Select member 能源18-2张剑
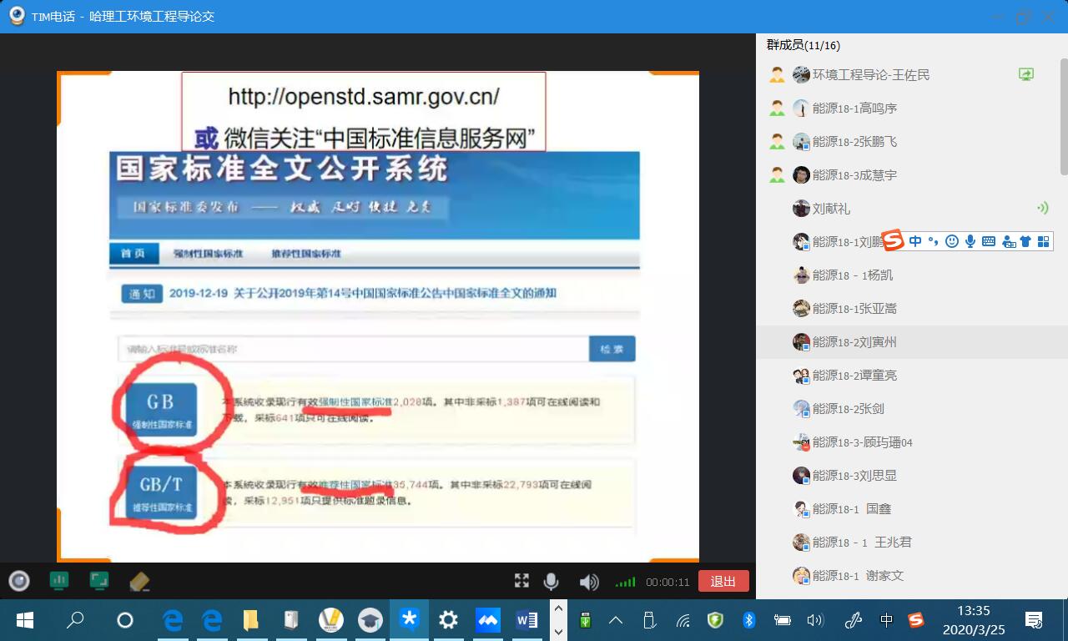 pyautogui.click(x=912, y=408)
